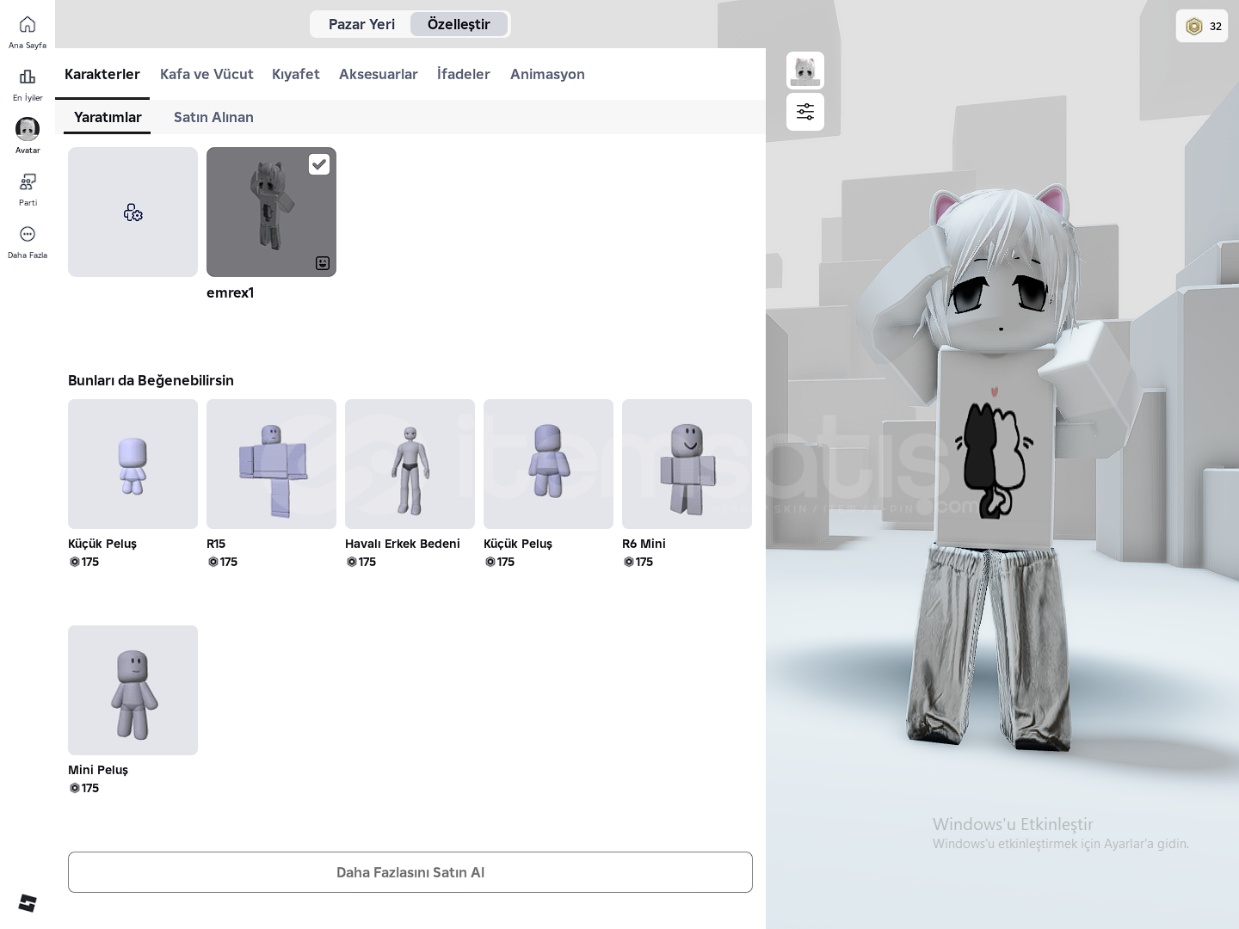The image size is (1239, 929).
Task: Open İfadeler tab
Action: click(464, 74)
